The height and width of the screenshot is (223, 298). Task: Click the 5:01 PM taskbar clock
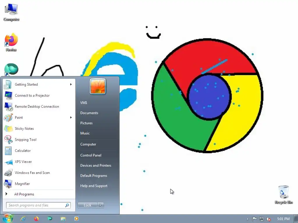[x=283, y=219]
